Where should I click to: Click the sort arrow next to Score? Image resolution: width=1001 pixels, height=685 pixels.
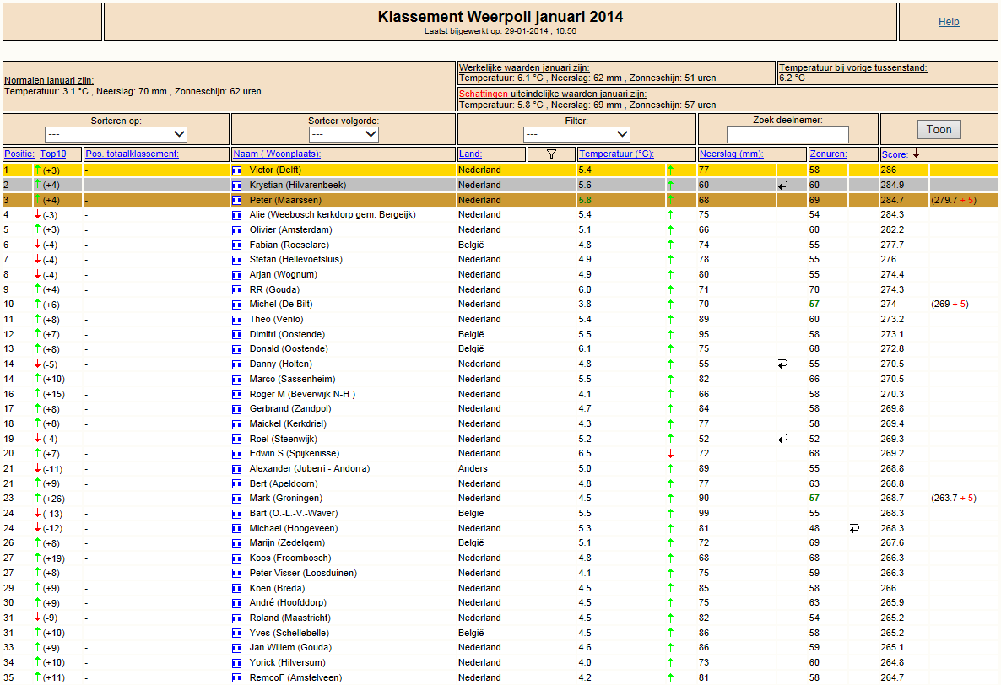pyautogui.click(x=916, y=154)
